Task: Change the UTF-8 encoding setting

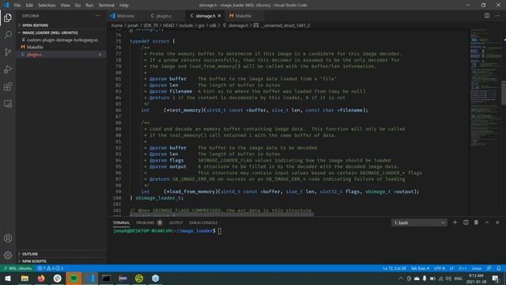Action: (x=440, y=268)
